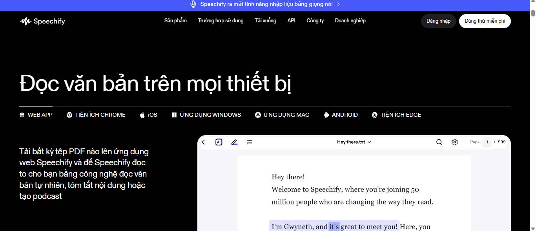Select the ỨNG DỤNG MAC tab
Image resolution: width=536 pixels, height=231 pixels.
click(x=283, y=115)
